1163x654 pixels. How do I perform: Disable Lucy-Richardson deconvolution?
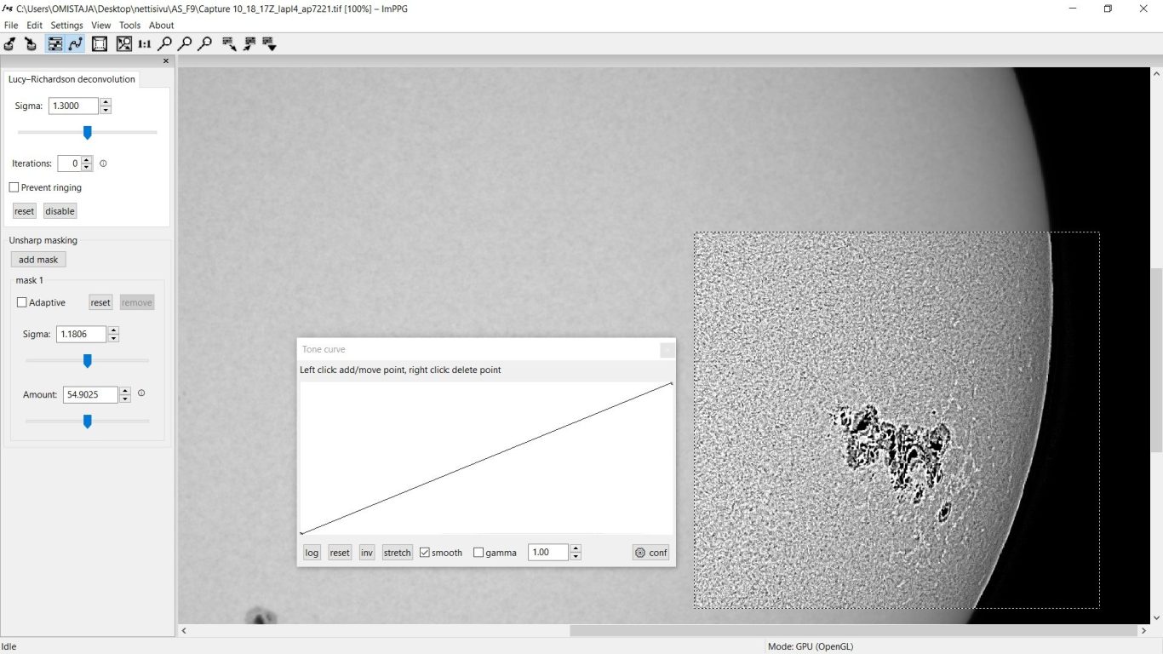[60, 211]
